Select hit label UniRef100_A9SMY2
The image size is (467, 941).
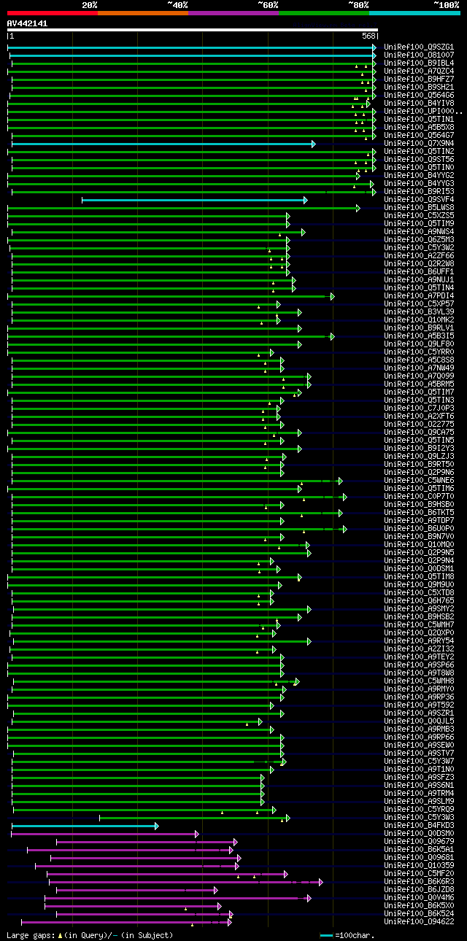click(419, 608)
